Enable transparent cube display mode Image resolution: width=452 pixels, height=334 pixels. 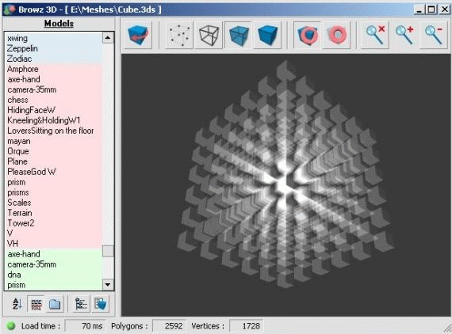click(239, 35)
